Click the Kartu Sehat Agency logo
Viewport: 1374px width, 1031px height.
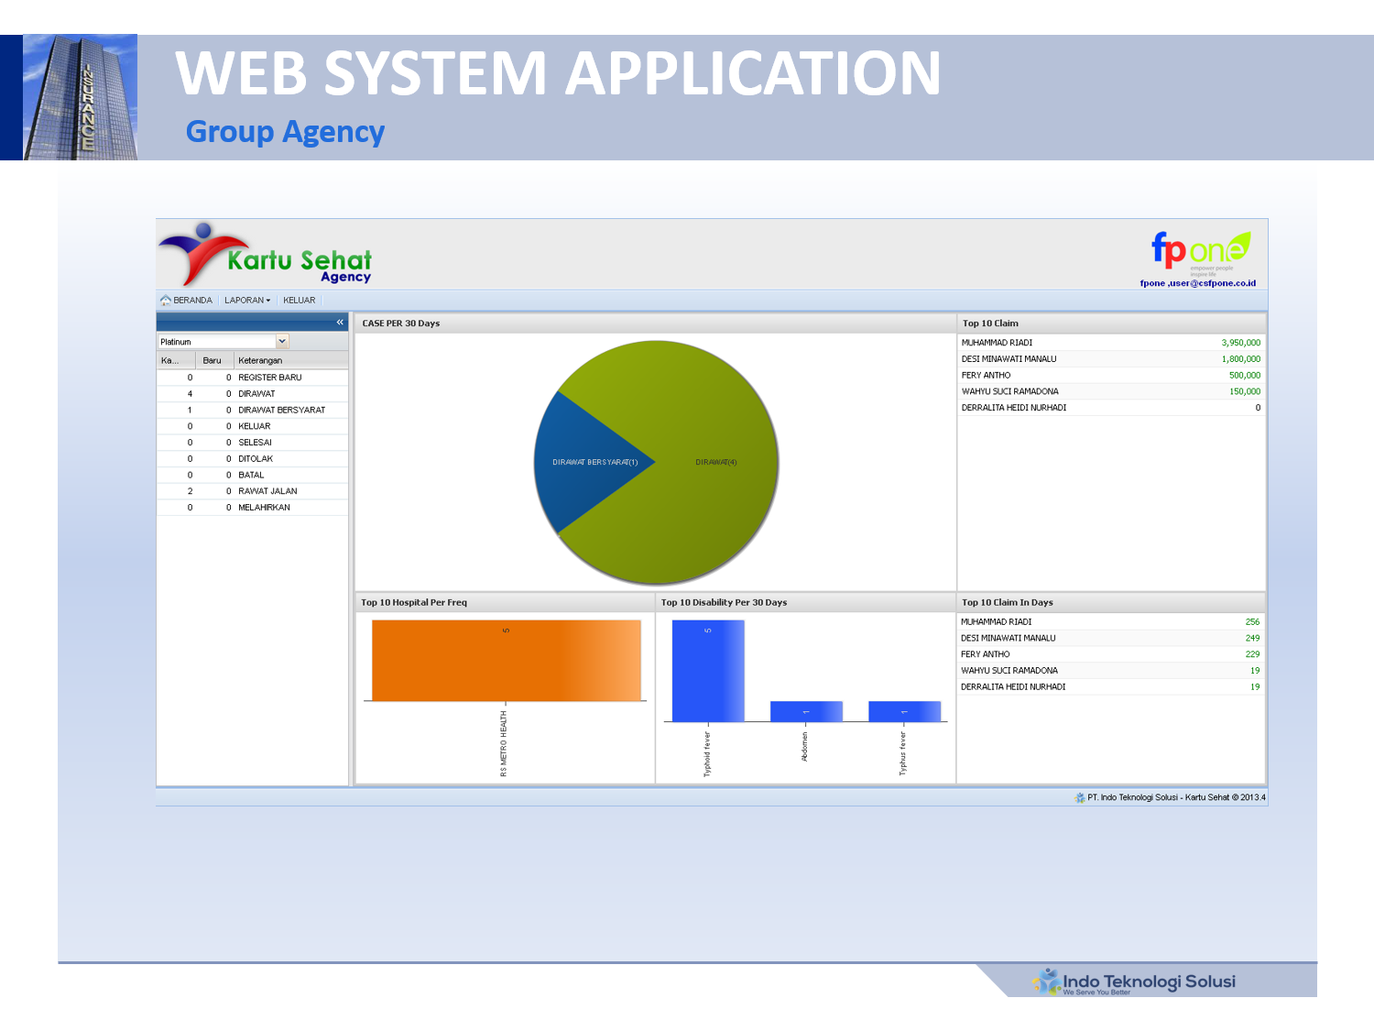click(266, 256)
